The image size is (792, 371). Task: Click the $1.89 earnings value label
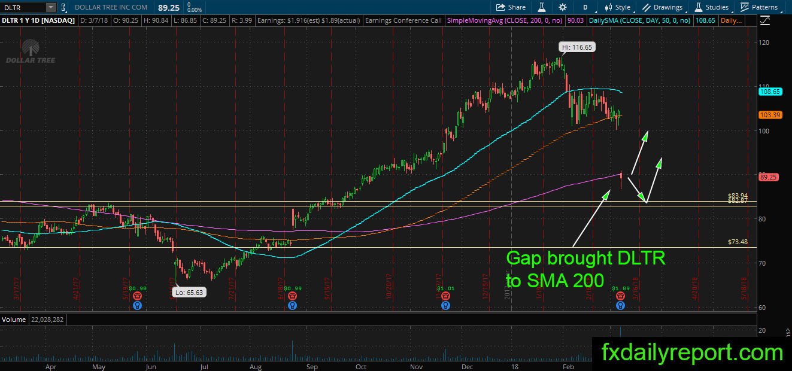click(x=620, y=288)
